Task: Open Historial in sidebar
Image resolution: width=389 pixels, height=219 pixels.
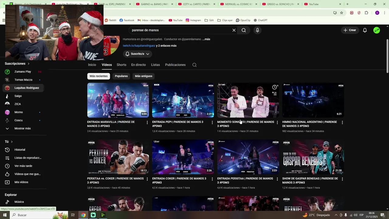Action: (20, 150)
